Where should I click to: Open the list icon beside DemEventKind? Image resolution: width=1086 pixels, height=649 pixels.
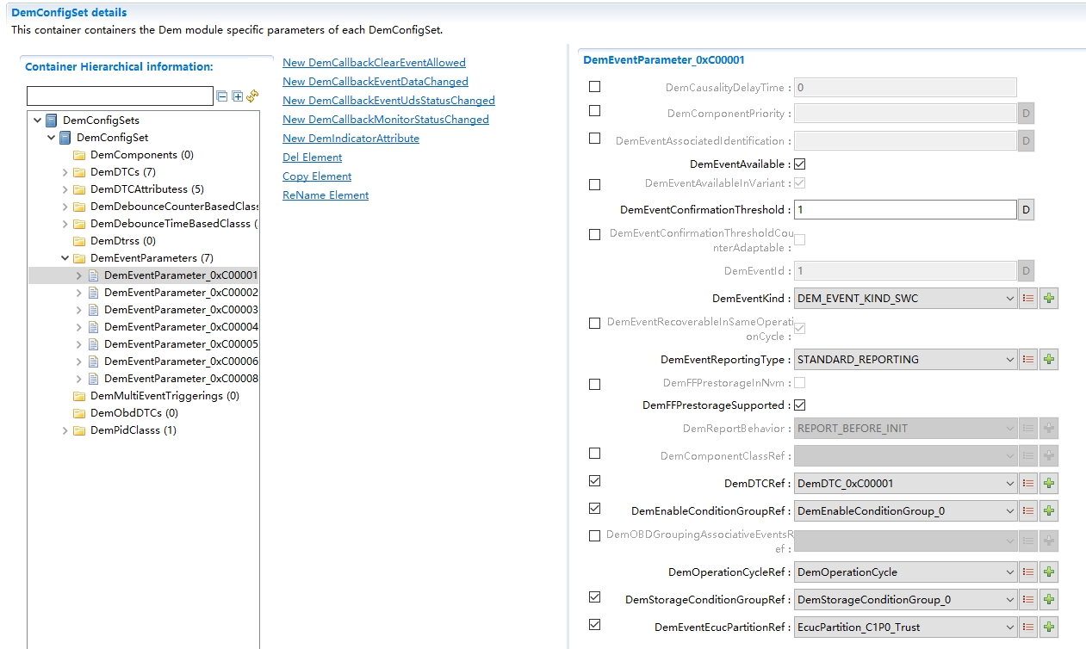pyautogui.click(x=1028, y=298)
